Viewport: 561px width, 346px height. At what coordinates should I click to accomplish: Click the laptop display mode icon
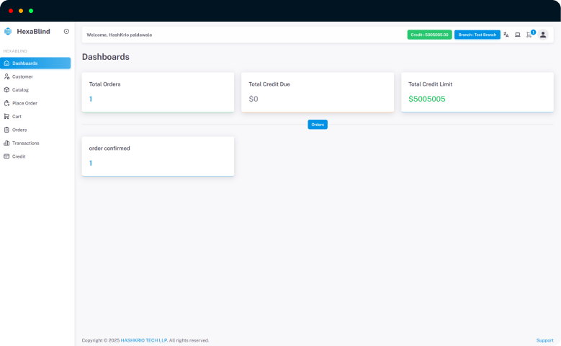(517, 35)
